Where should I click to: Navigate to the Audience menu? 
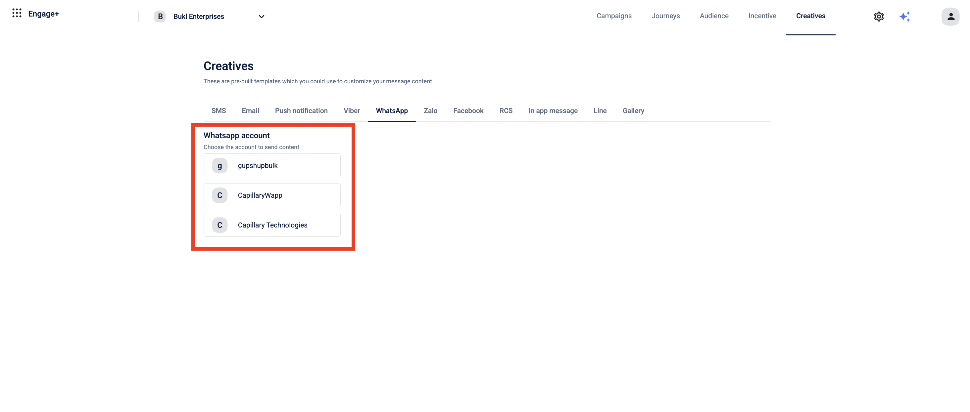714,16
